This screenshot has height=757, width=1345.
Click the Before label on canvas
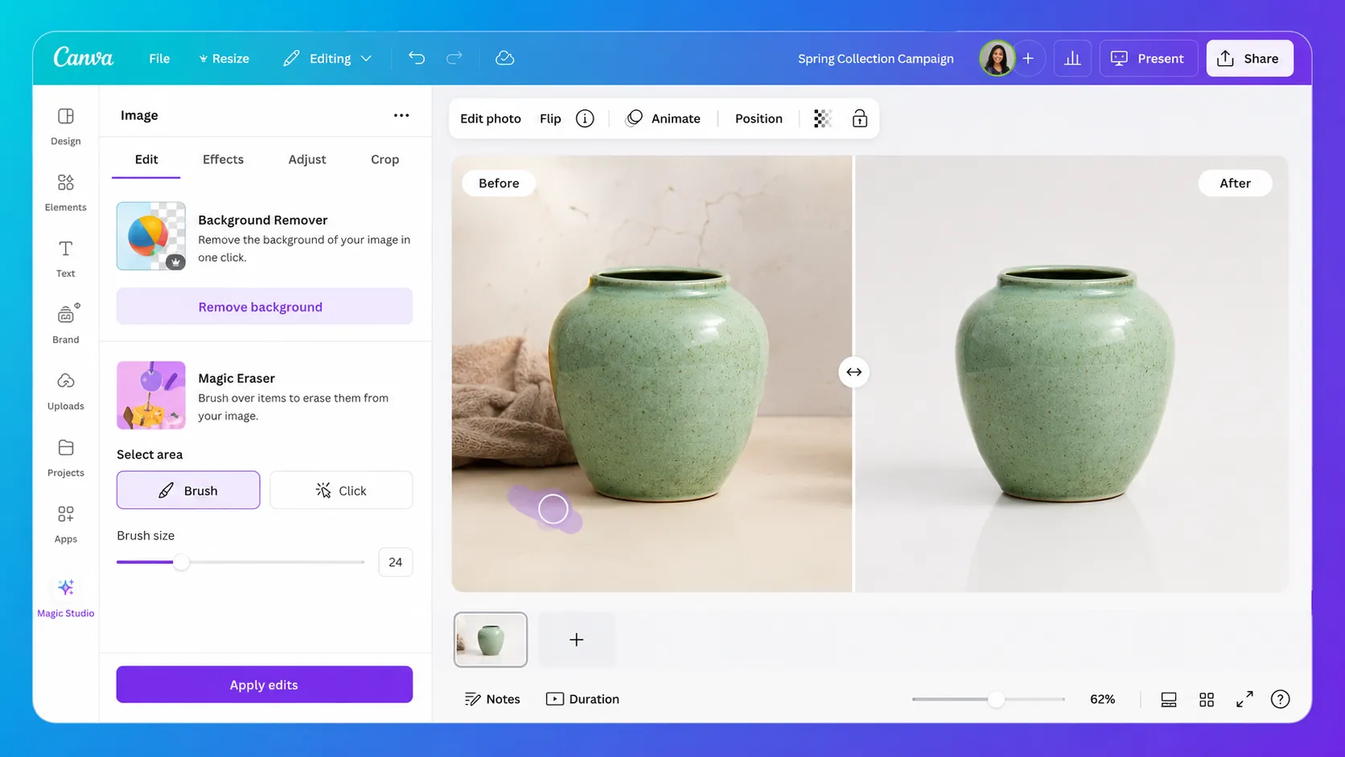pyautogui.click(x=499, y=183)
